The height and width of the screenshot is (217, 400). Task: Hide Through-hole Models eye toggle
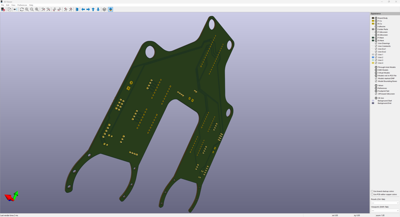point(376,67)
